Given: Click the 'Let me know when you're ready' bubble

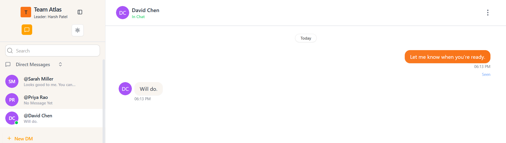Looking at the screenshot, I should (447, 57).
